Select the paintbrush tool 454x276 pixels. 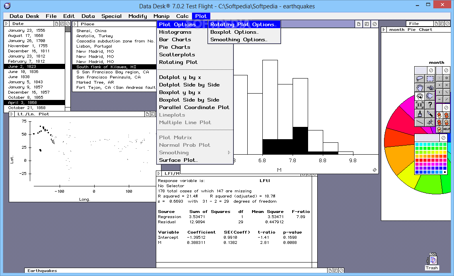pyautogui.click(x=419, y=113)
